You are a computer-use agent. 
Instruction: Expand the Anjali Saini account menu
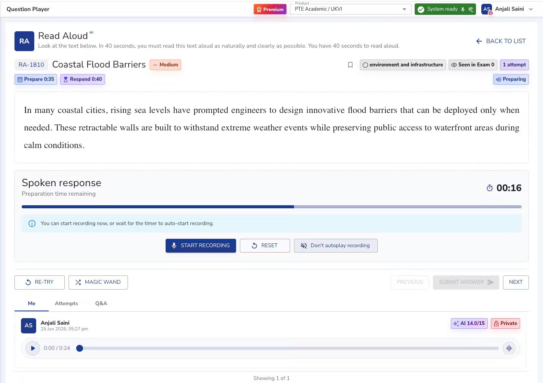pyautogui.click(x=531, y=9)
